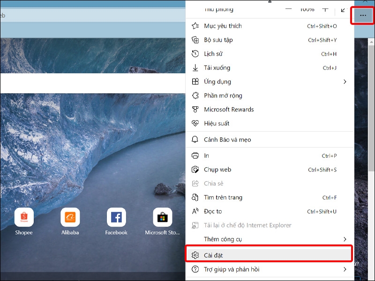This screenshot has width=375, height=281.
Task: Choose Lịch sử from the menu
Action: (x=270, y=54)
